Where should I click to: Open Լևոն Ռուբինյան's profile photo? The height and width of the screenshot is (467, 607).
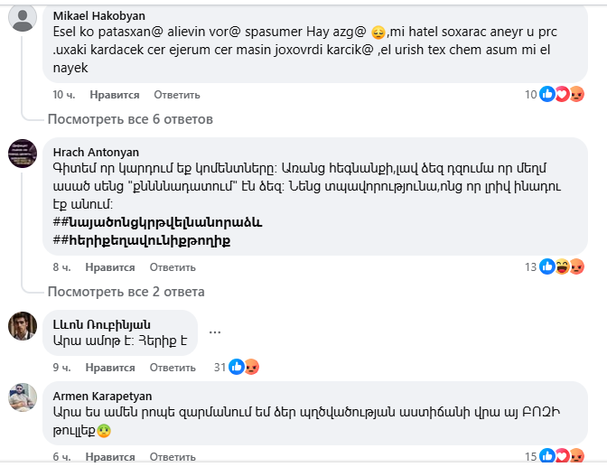click(x=23, y=326)
